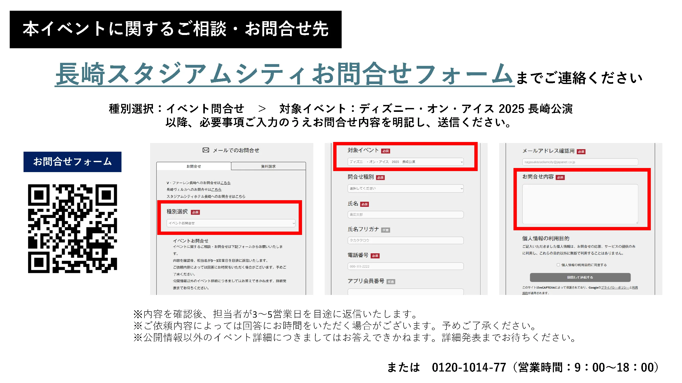Open the 対象イベント dropdown

[x=405, y=162]
